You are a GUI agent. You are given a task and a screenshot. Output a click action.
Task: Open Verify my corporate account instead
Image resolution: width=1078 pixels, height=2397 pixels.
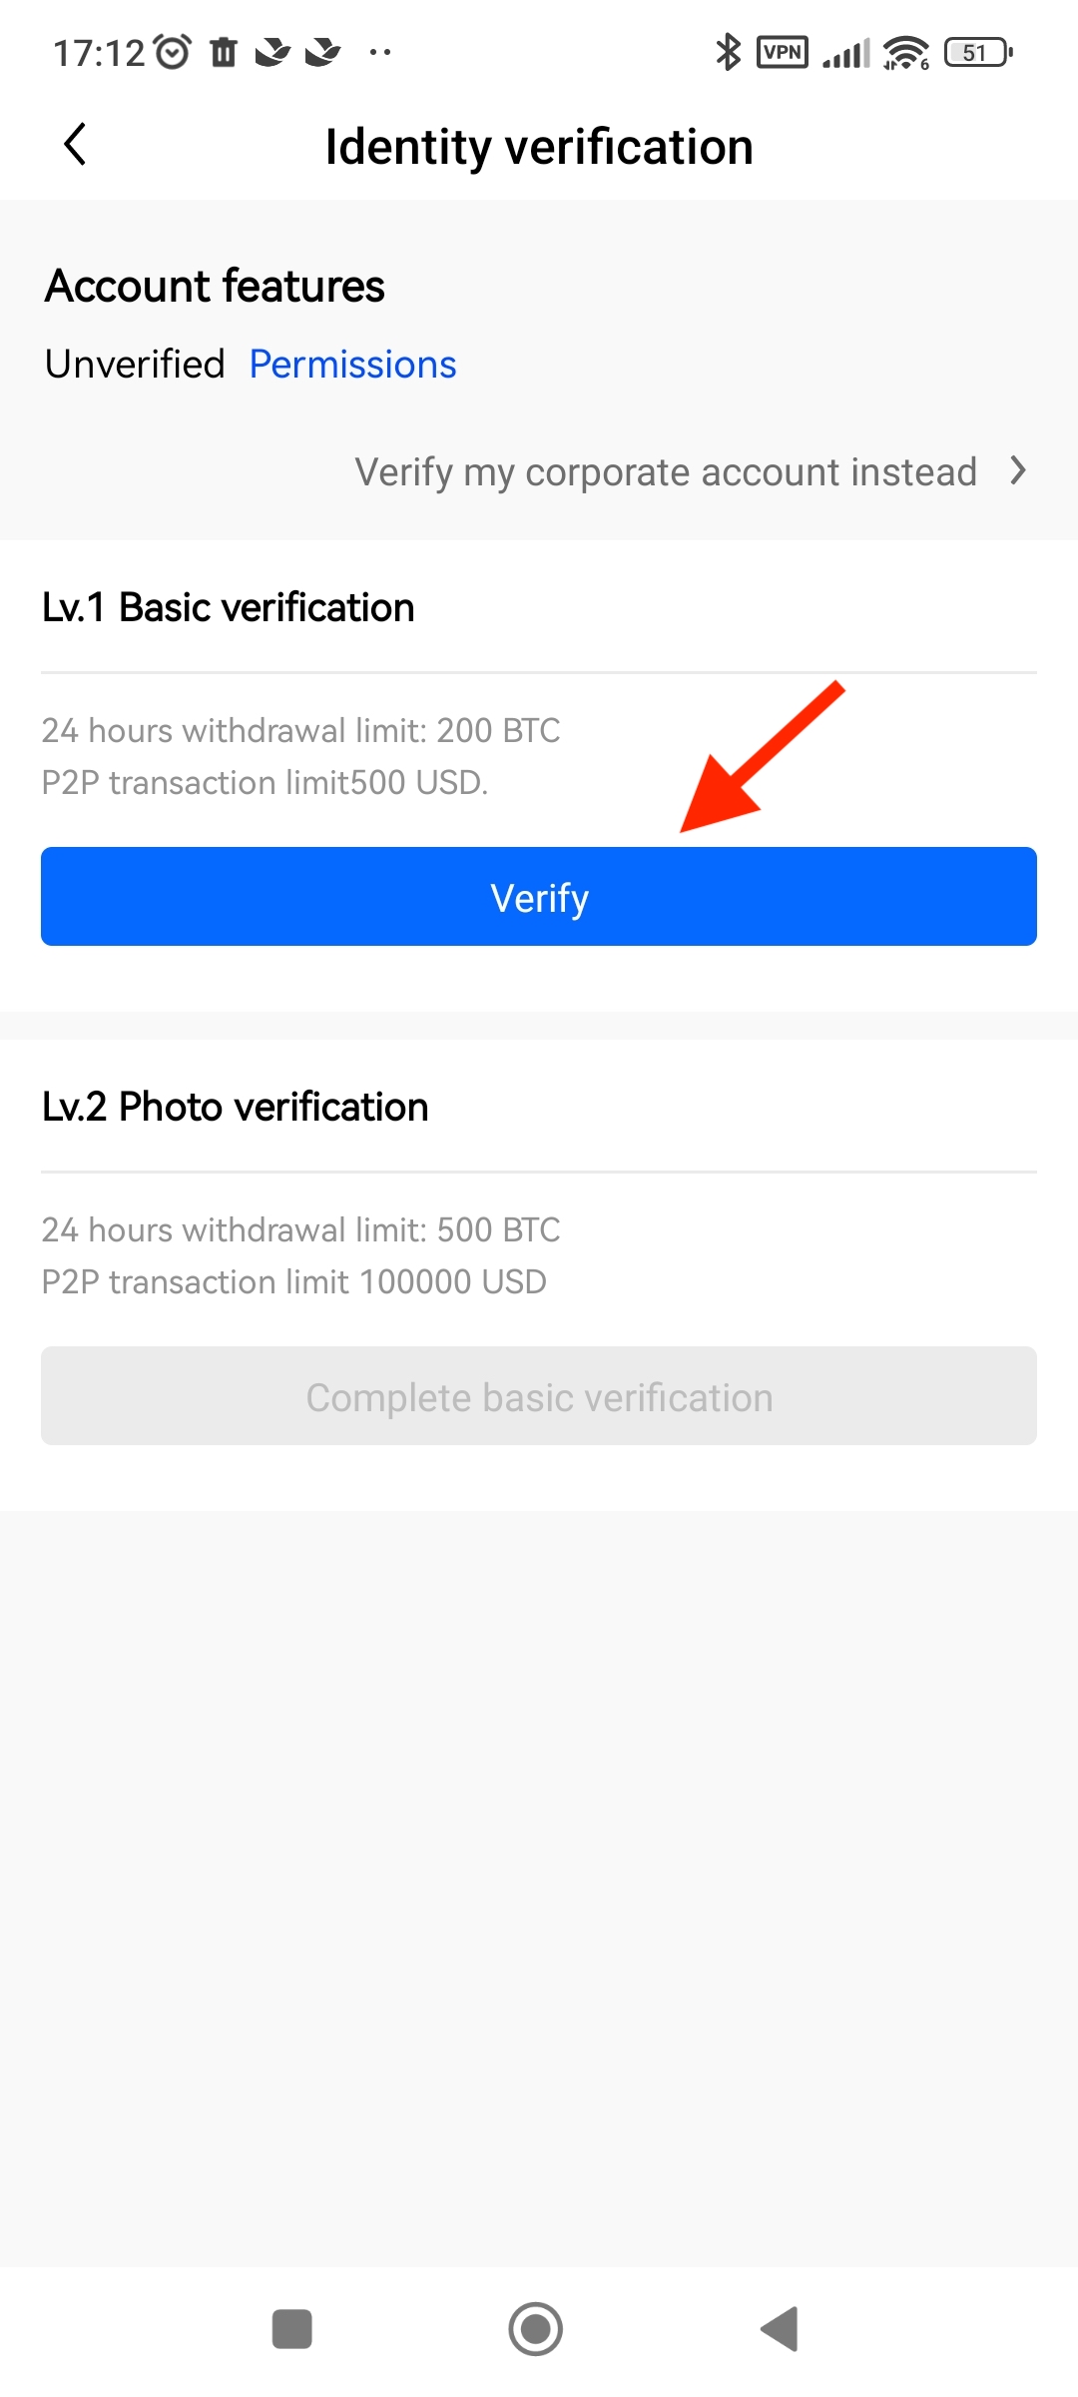point(666,471)
